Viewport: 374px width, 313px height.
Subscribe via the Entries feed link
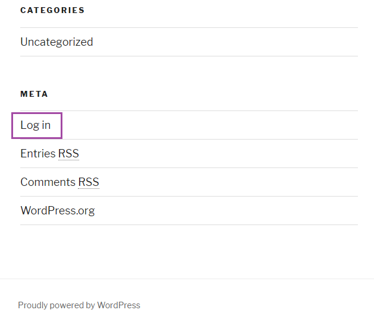tap(49, 154)
